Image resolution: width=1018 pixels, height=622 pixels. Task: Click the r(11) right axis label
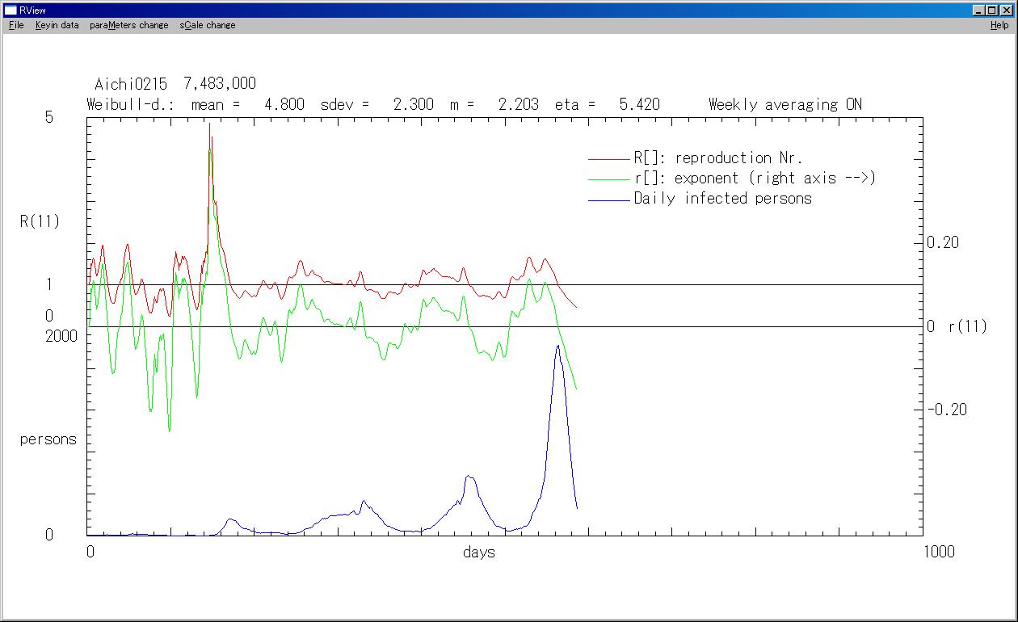(x=967, y=327)
